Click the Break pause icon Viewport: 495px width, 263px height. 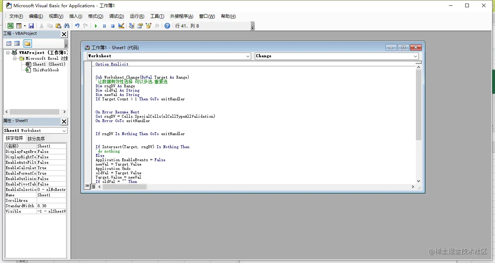pyautogui.click(x=104, y=26)
